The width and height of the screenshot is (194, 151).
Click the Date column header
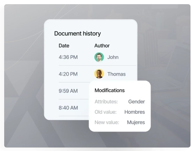pos(64,46)
